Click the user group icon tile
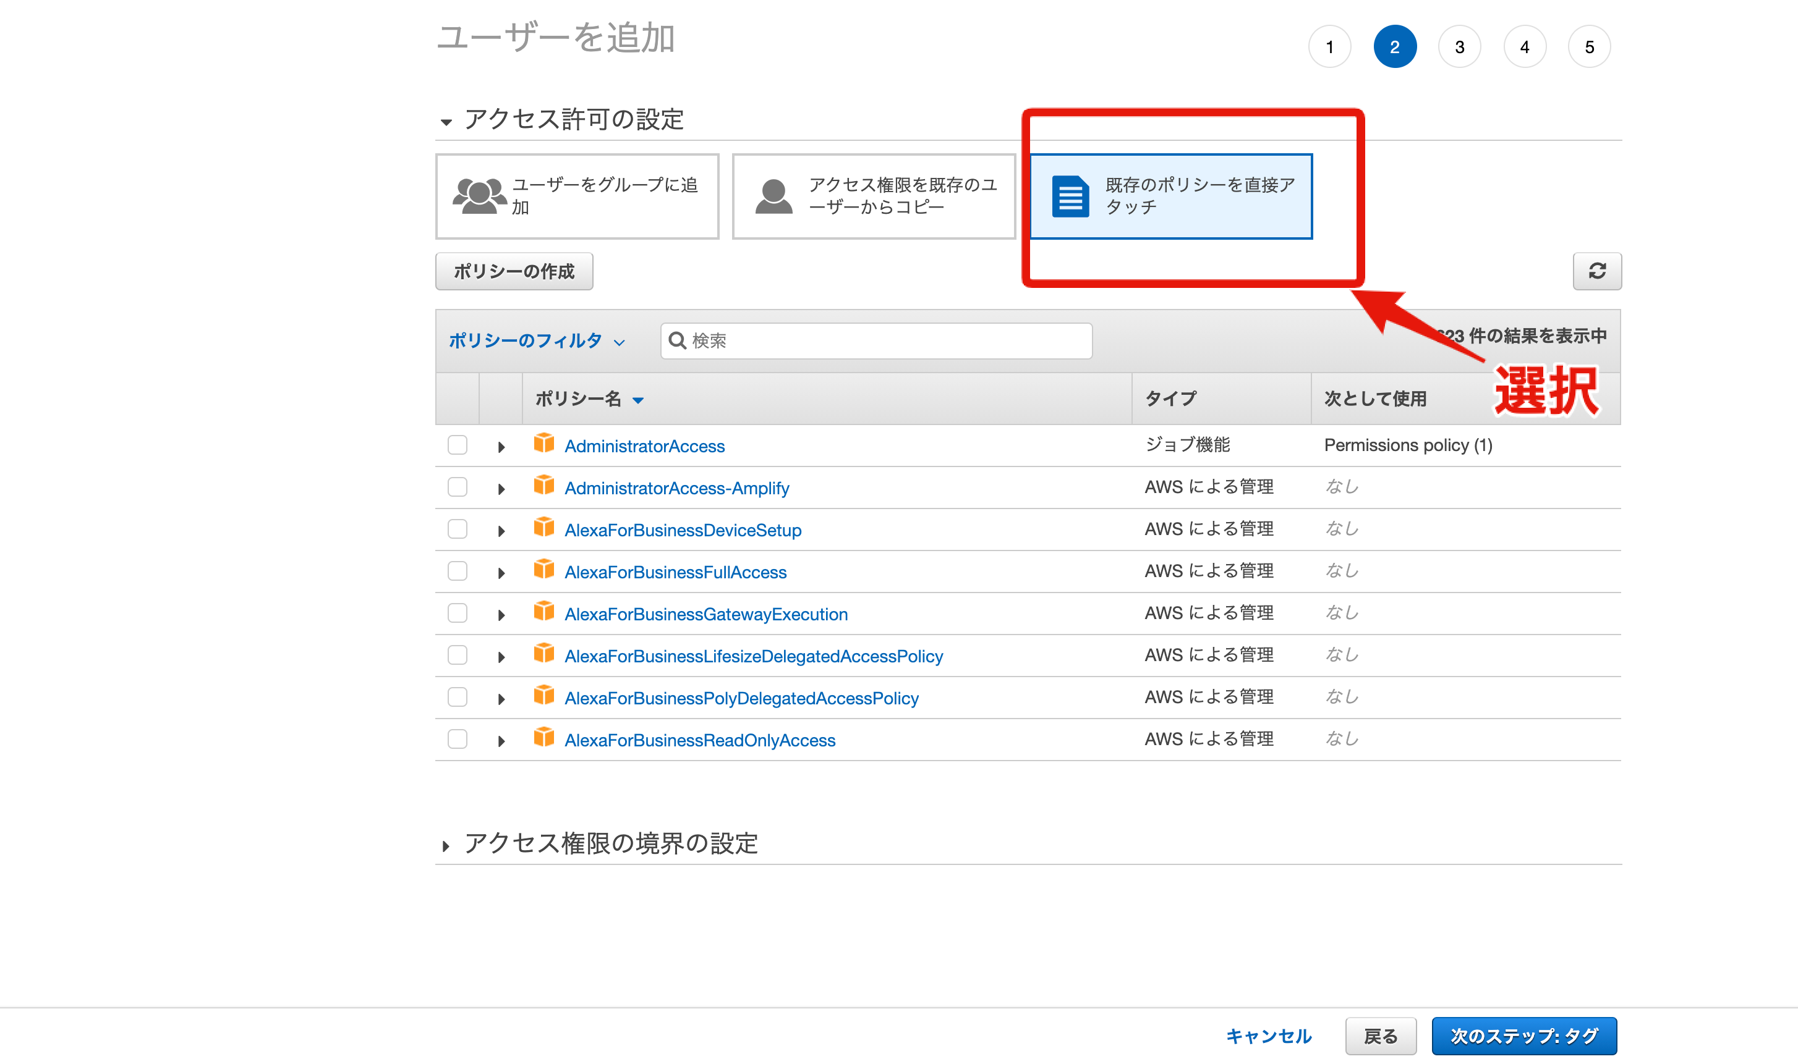Viewport: 1798px width, 1059px height. click(x=479, y=196)
